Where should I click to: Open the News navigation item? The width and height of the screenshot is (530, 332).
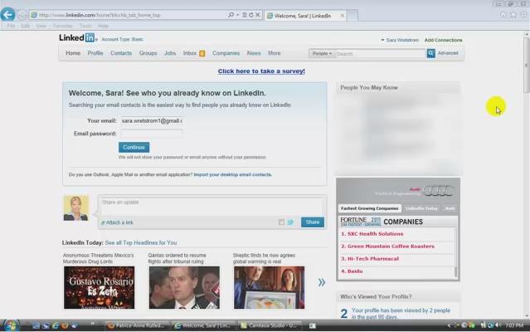coord(254,53)
